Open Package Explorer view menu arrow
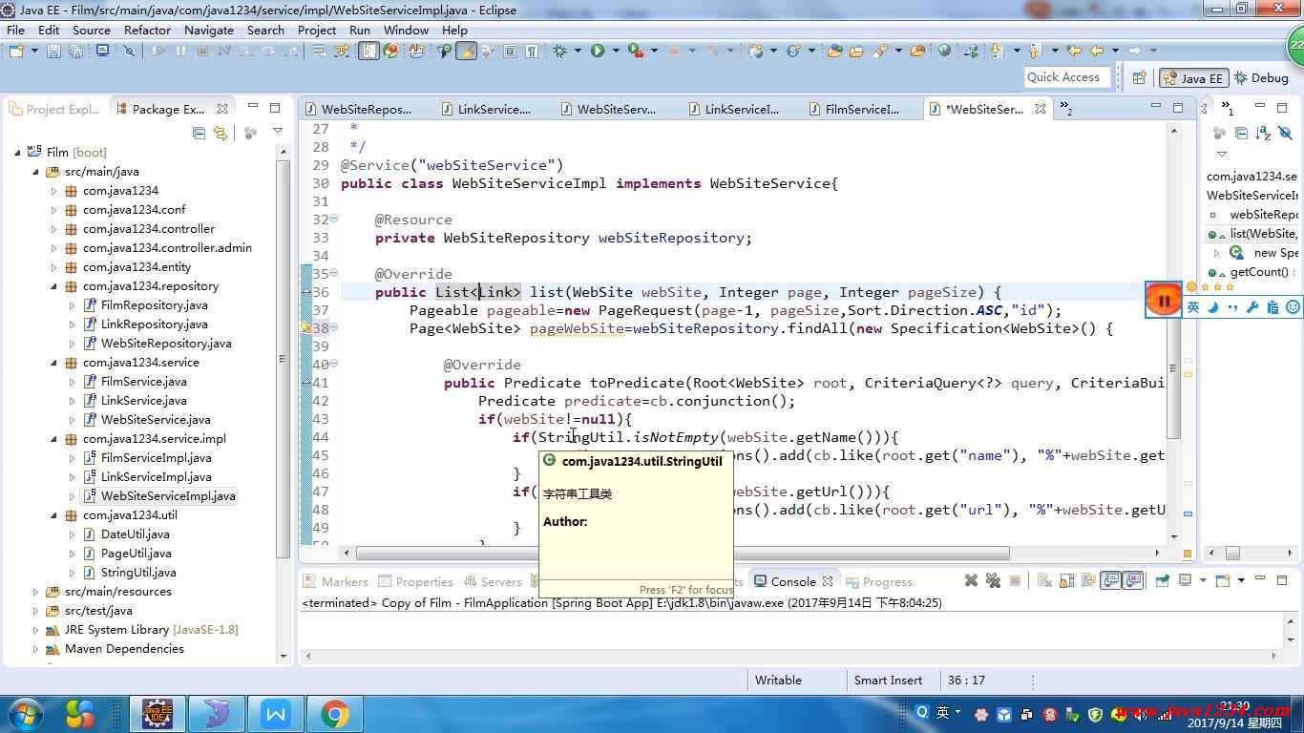1304x733 pixels. (x=278, y=132)
